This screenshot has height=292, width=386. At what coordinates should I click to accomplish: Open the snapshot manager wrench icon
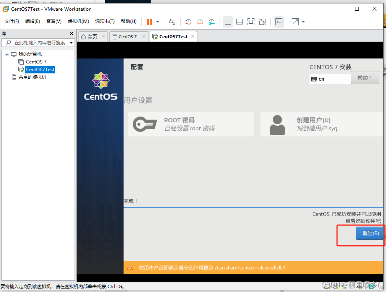212,22
